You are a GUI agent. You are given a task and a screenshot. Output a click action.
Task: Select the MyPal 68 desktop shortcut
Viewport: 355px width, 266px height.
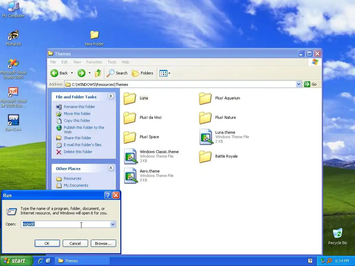[13, 38]
